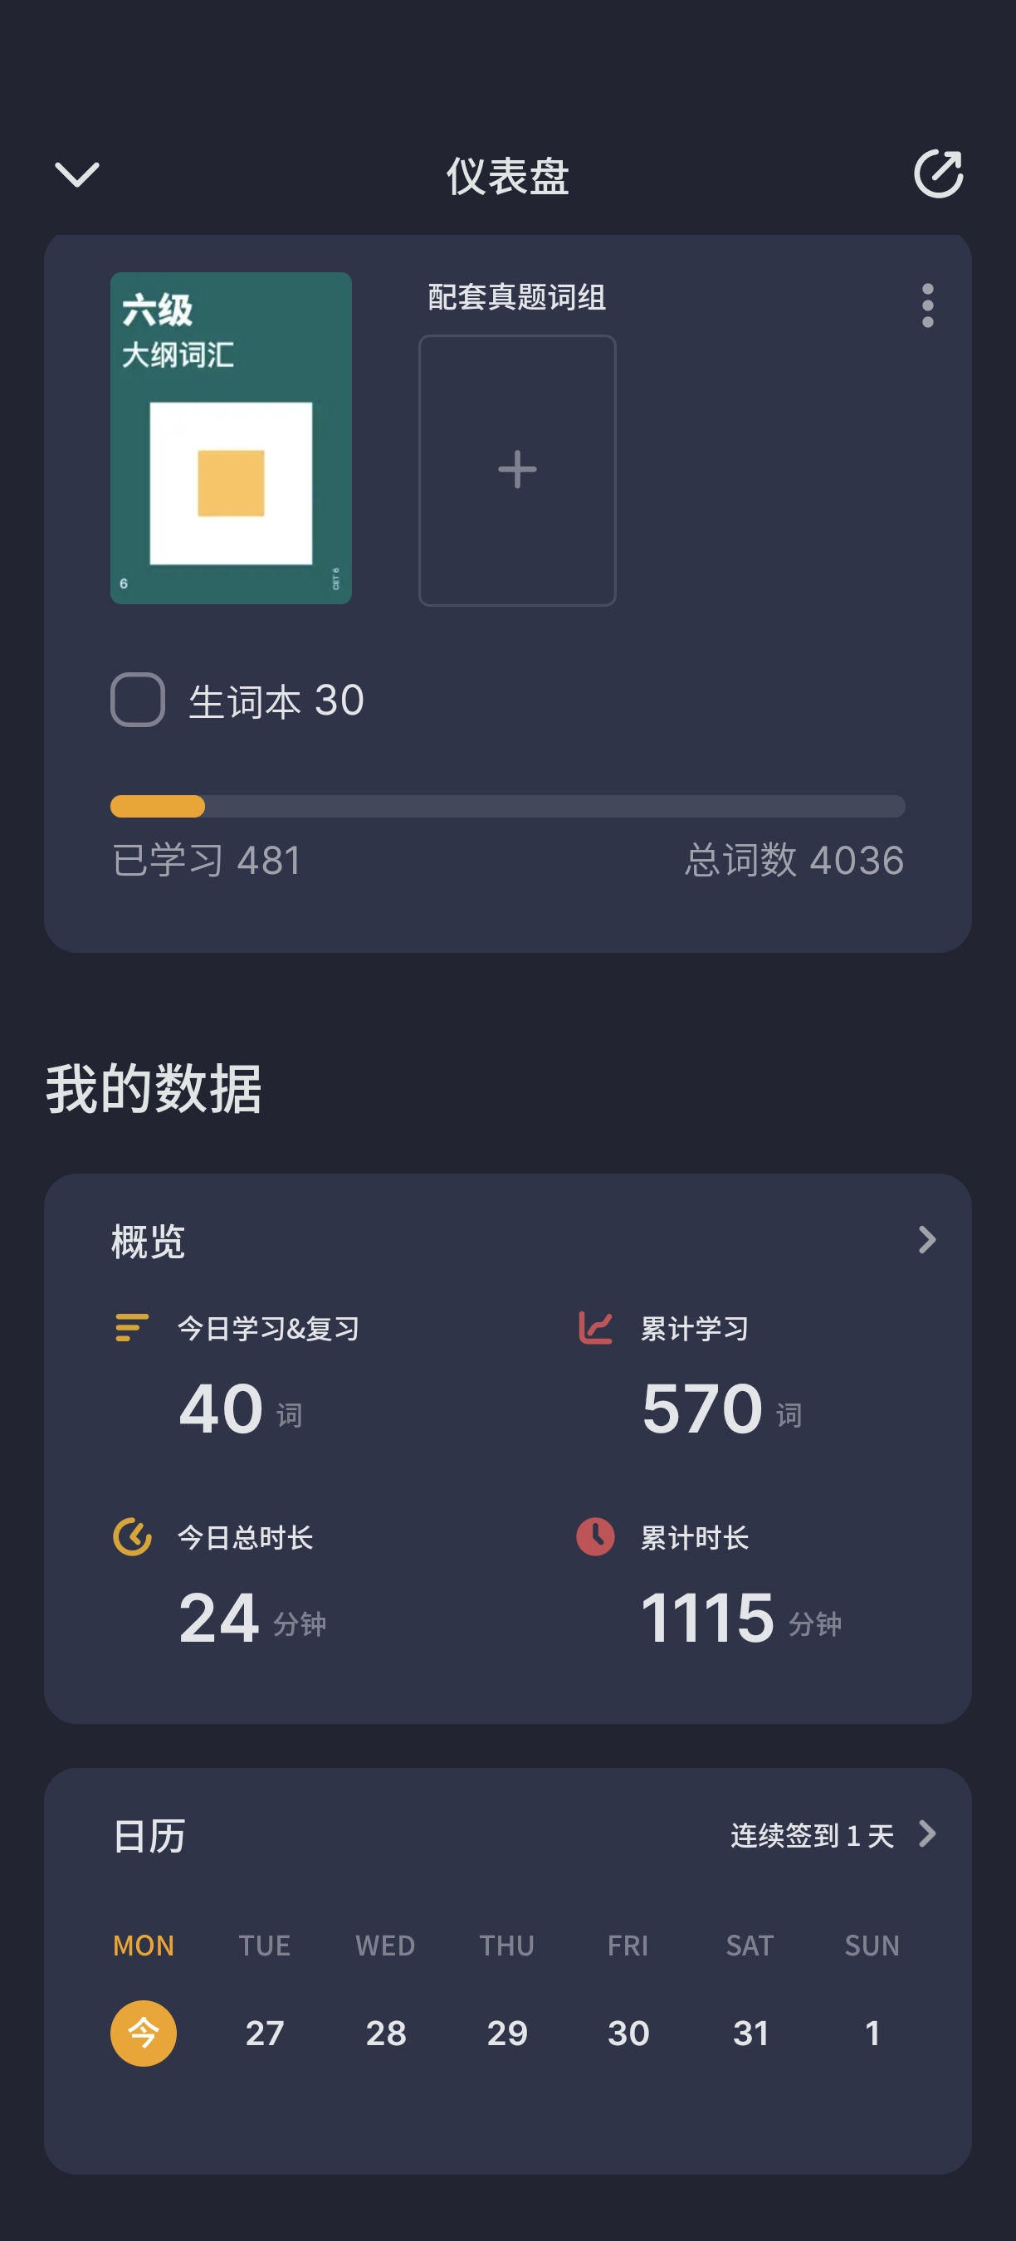Expand the calendar with right chevron
Viewport: 1016px width, 2241px height.
pyautogui.click(x=927, y=1833)
